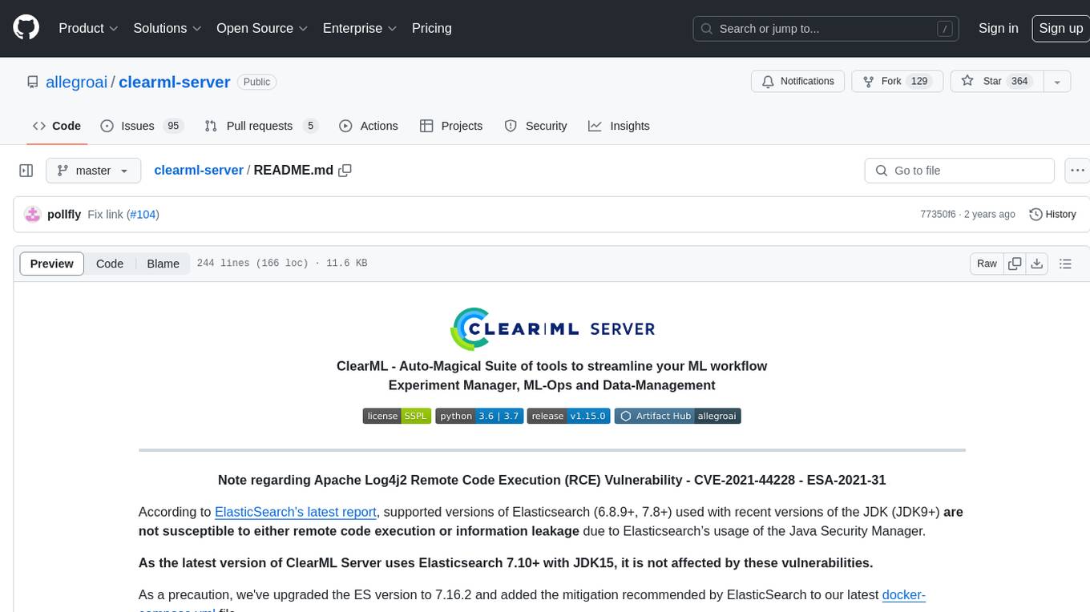The image size is (1090, 612).
Task: Click the Star count 364
Action: point(1019,82)
